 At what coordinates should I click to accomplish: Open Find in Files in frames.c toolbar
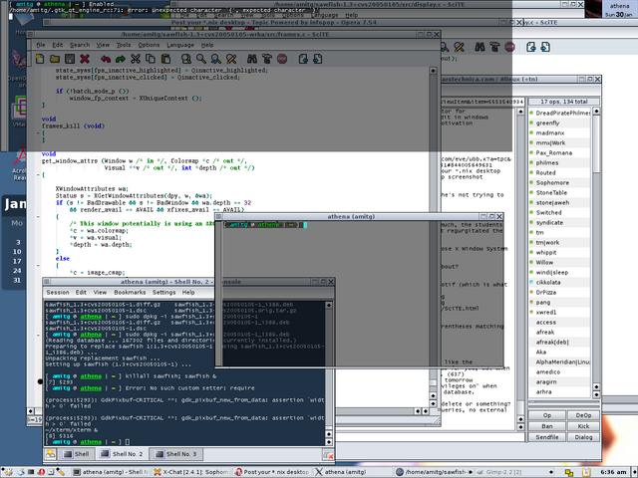tap(186, 59)
